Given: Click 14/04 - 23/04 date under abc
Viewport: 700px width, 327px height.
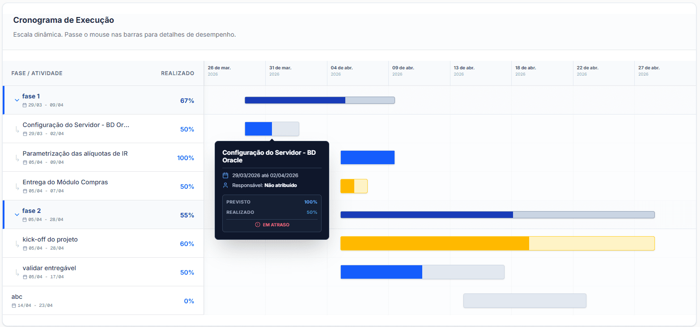Looking at the screenshot, I should coord(35,306).
